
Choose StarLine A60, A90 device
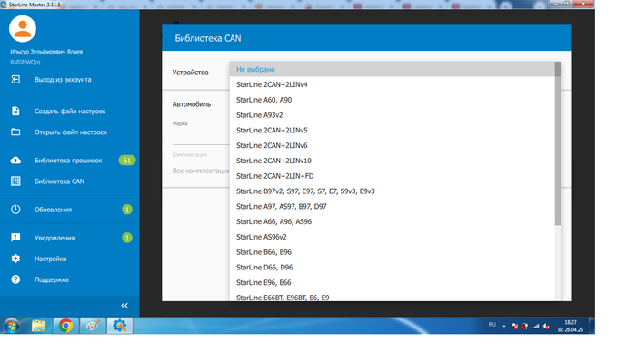click(x=393, y=100)
